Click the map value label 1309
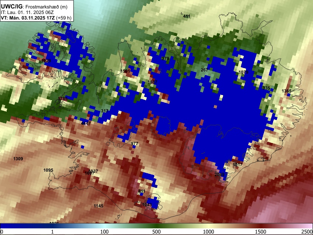 click(18, 159)
